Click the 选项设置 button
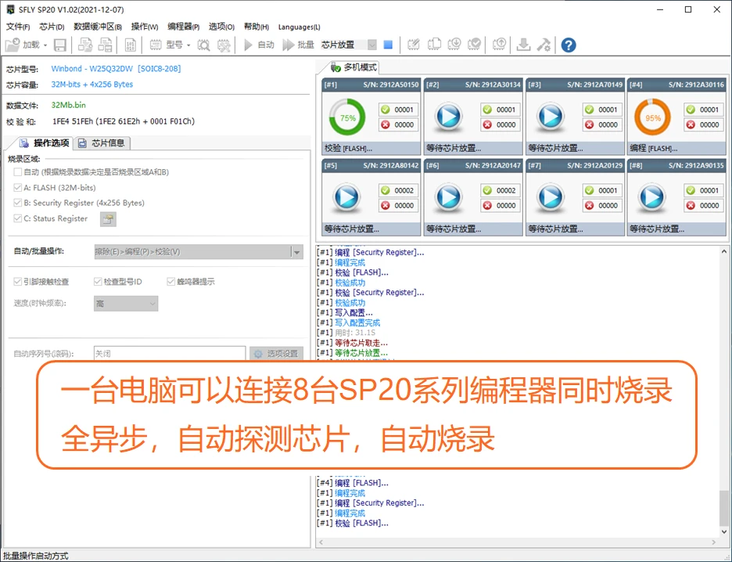The image size is (732, 562). coord(276,354)
